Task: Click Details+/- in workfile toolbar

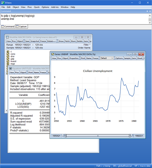Action: tap(52, 41)
